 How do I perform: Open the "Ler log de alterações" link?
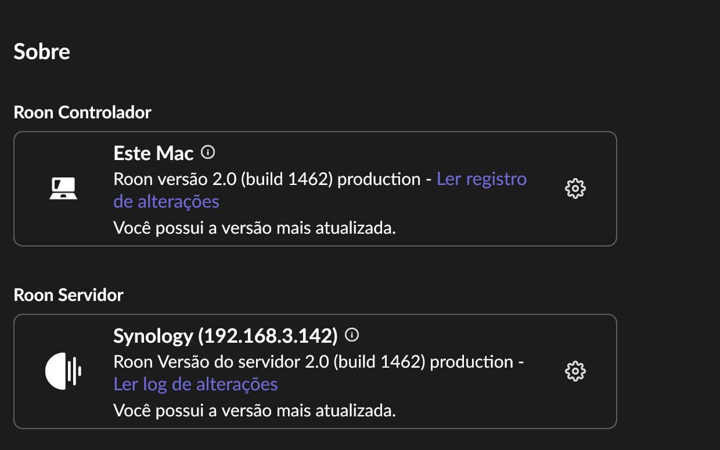(x=196, y=384)
